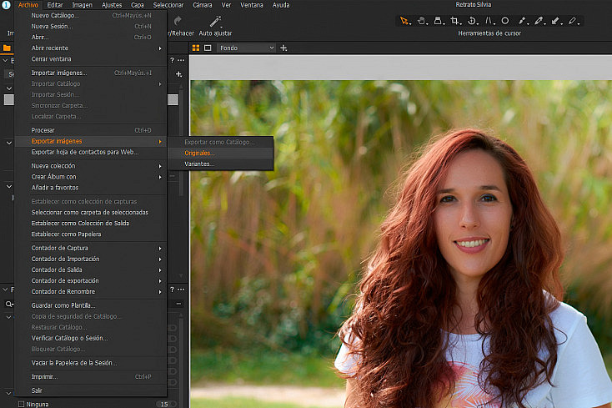Click the Rehacer redo arrow icon

[x=178, y=21]
